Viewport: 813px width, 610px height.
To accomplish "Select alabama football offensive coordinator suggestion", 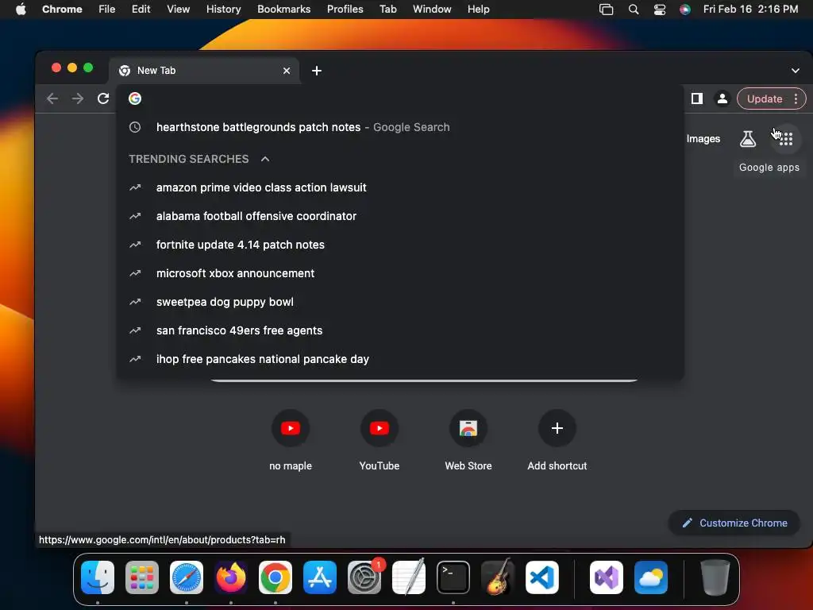I will (400, 216).
